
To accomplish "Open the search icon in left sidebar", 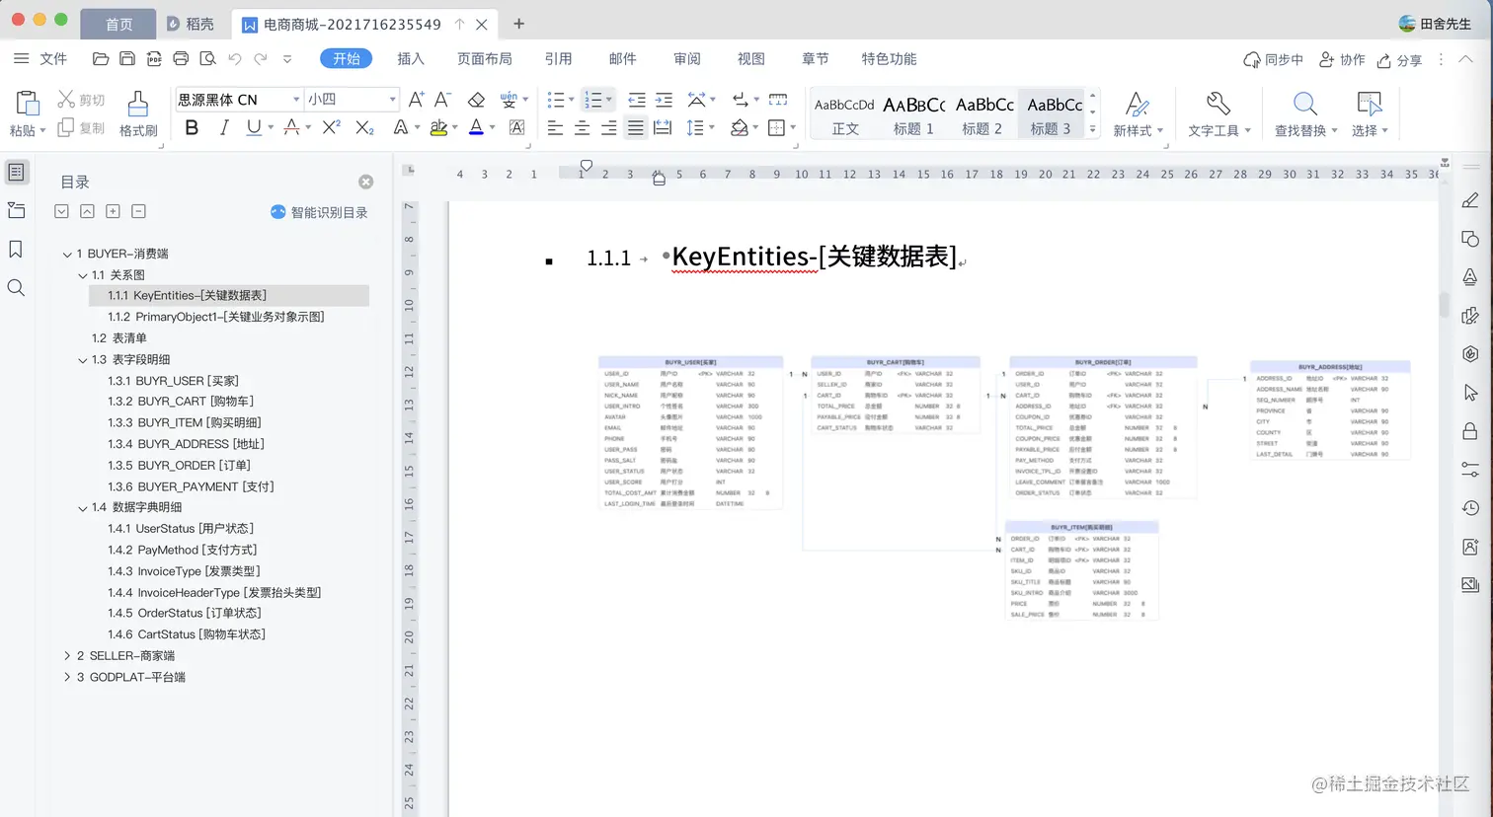I will 16,287.
